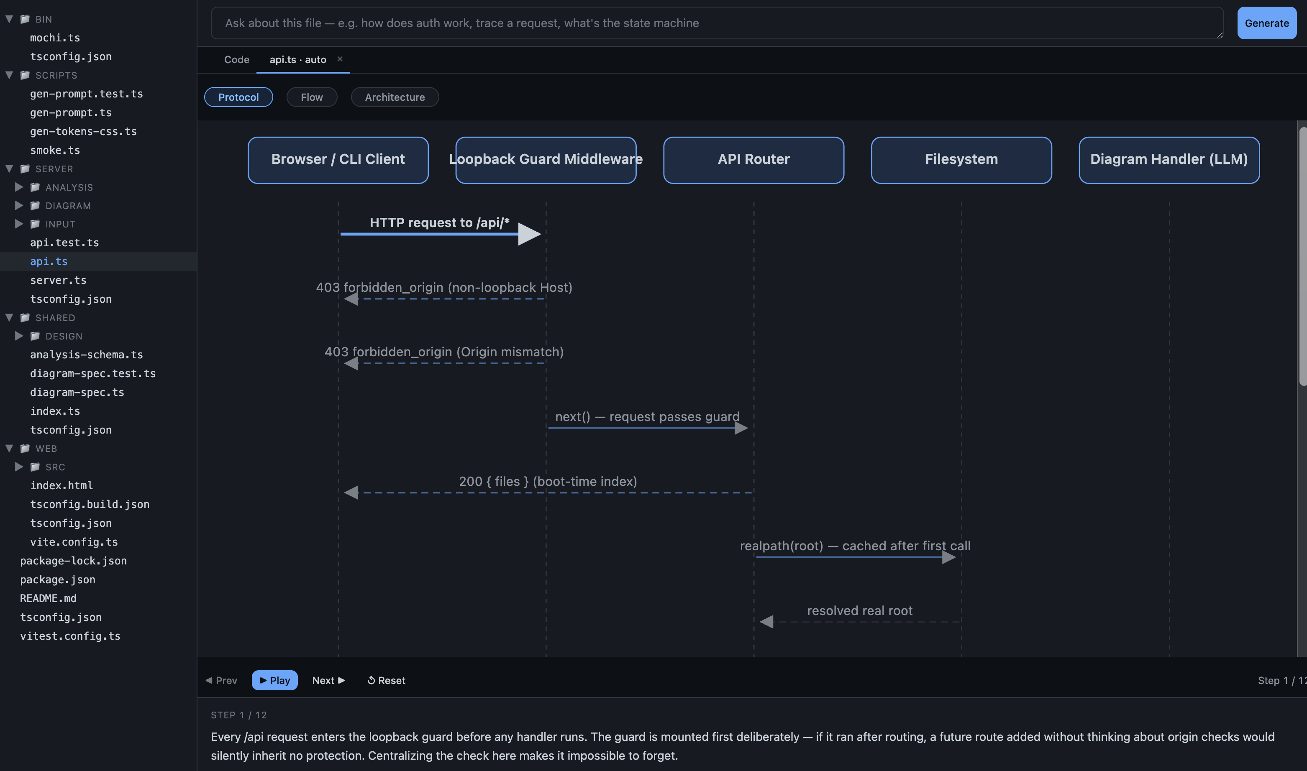Image resolution: width=1307 pixels, height=771 pixels.
Task: Click the Generate button
Action: [x=1267, y=23]
